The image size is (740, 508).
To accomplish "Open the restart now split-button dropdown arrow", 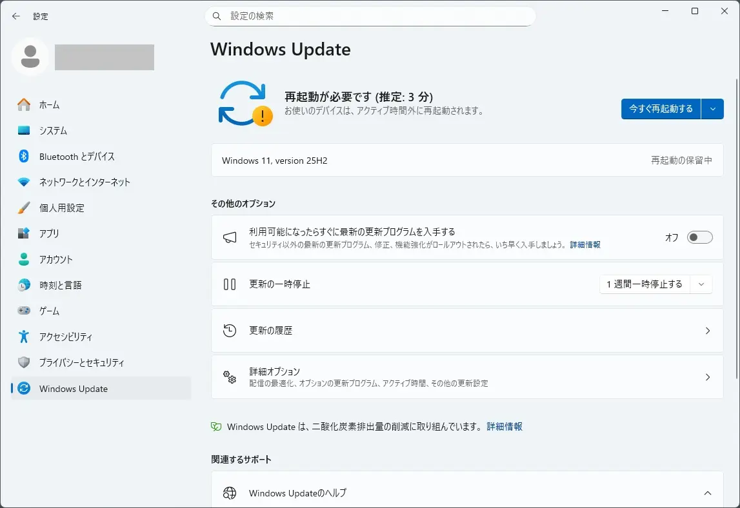I will 712,109.
